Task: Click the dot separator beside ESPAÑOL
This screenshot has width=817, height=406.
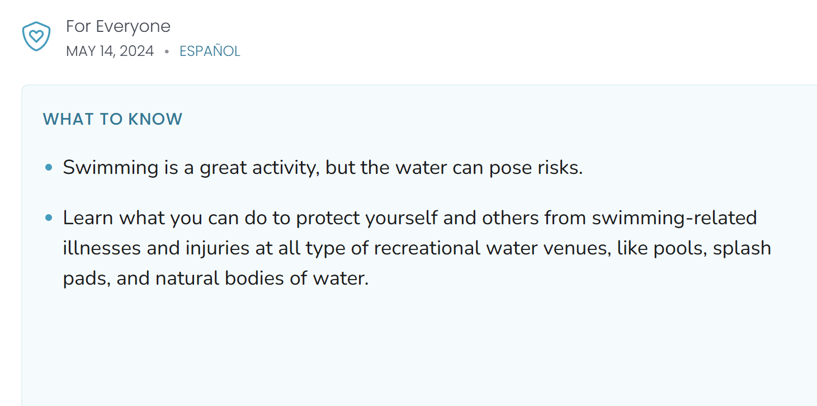Action: coord(167,51)
